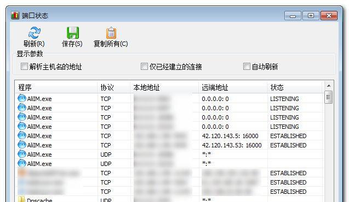349x202 pixels.
Task: Enable 自动刷新 checkbox
Action: [247, 66]
